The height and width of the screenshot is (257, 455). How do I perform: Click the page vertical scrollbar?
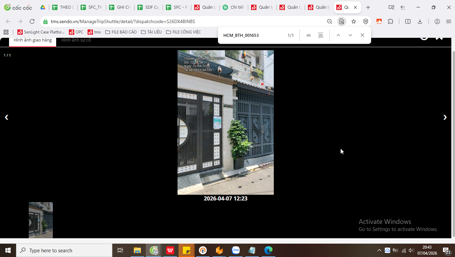click(453, 144)
